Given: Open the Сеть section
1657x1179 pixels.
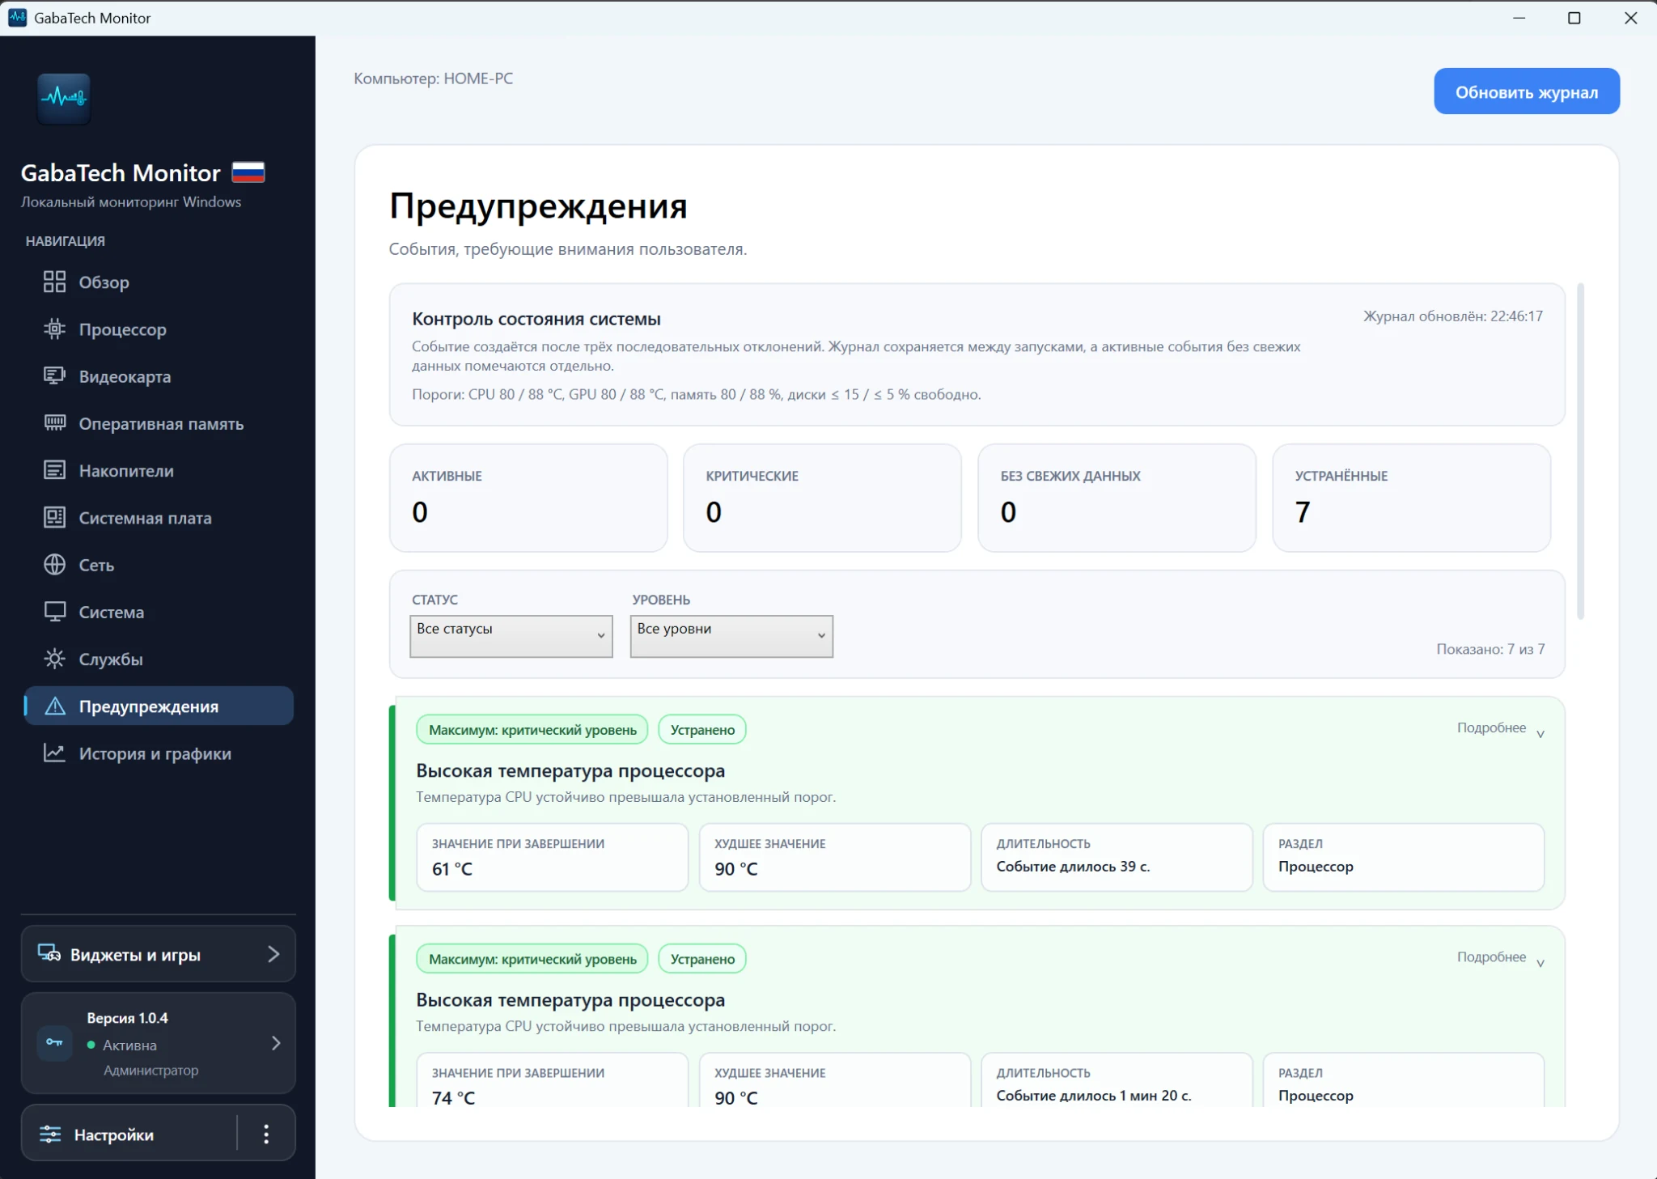Looking at the screenshot, I should tap(159, 564).
